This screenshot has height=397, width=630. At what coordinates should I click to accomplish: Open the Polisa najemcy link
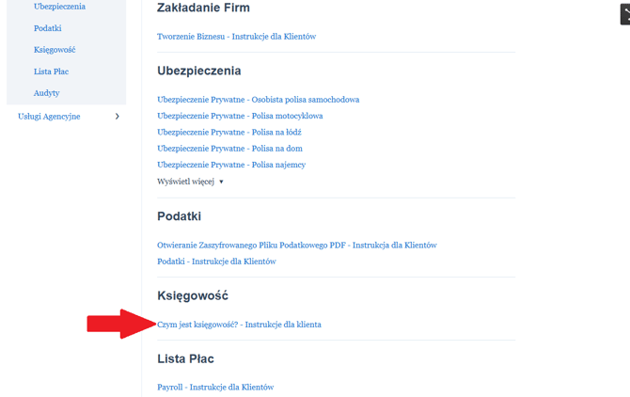point(231,165)
